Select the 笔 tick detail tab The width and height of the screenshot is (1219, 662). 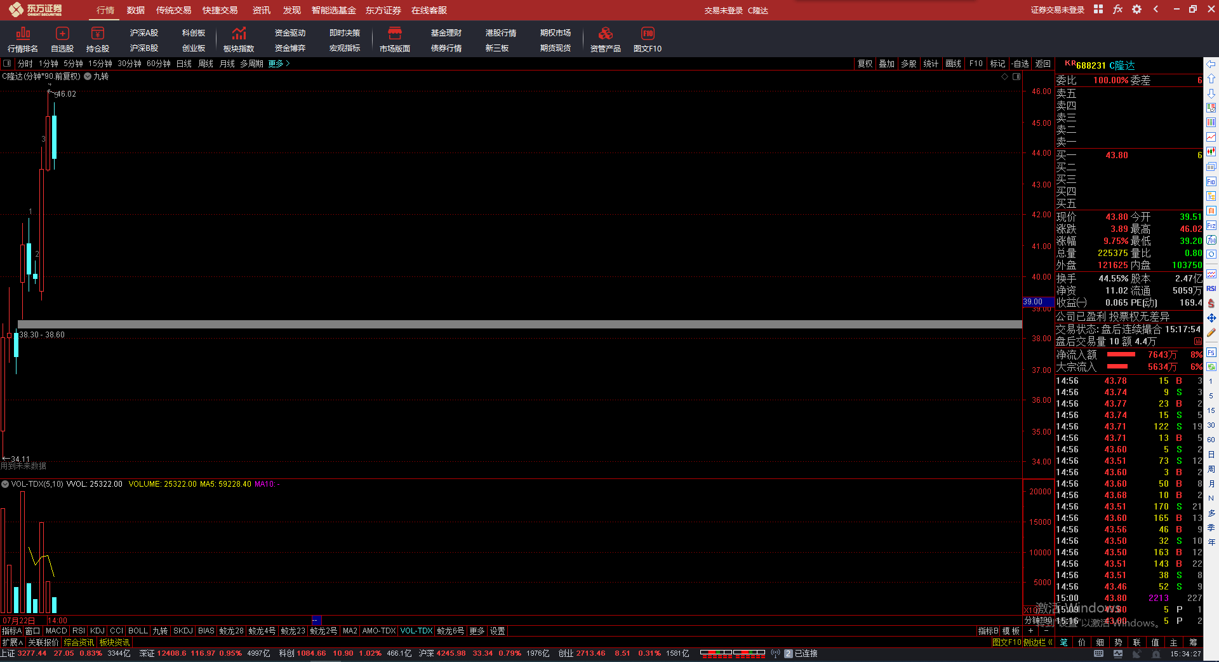[x=1063, y=642]
